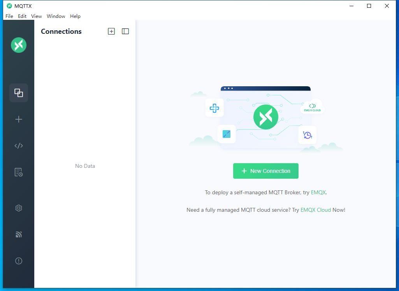
Task: Follow the EMQX link
Action: click(x=318, y=192)
